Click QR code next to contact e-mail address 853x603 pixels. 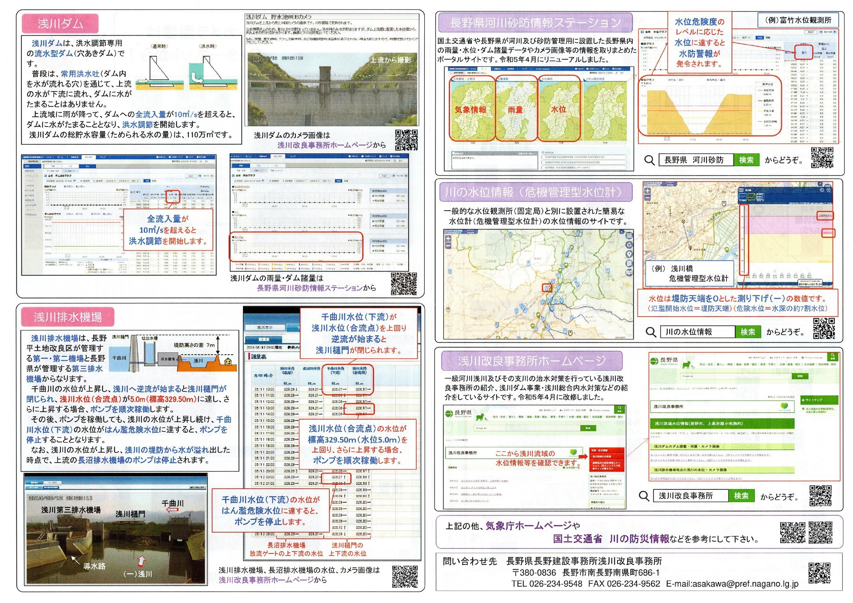point(819,573)
